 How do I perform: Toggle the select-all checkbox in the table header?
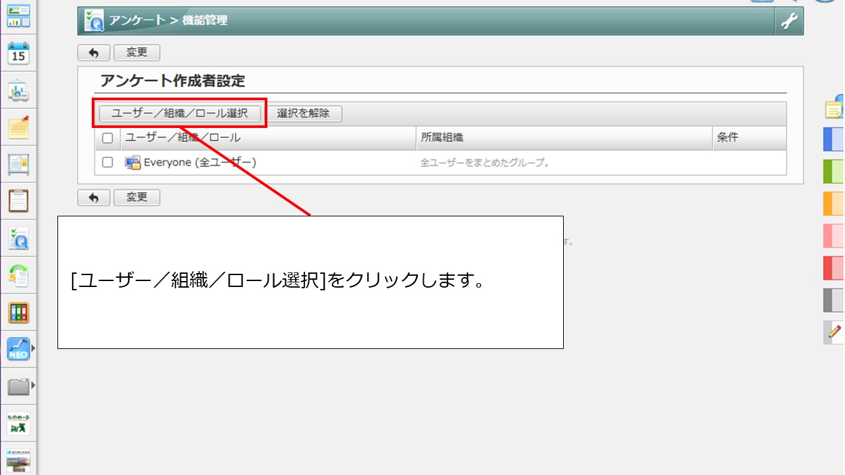[108, 138]
